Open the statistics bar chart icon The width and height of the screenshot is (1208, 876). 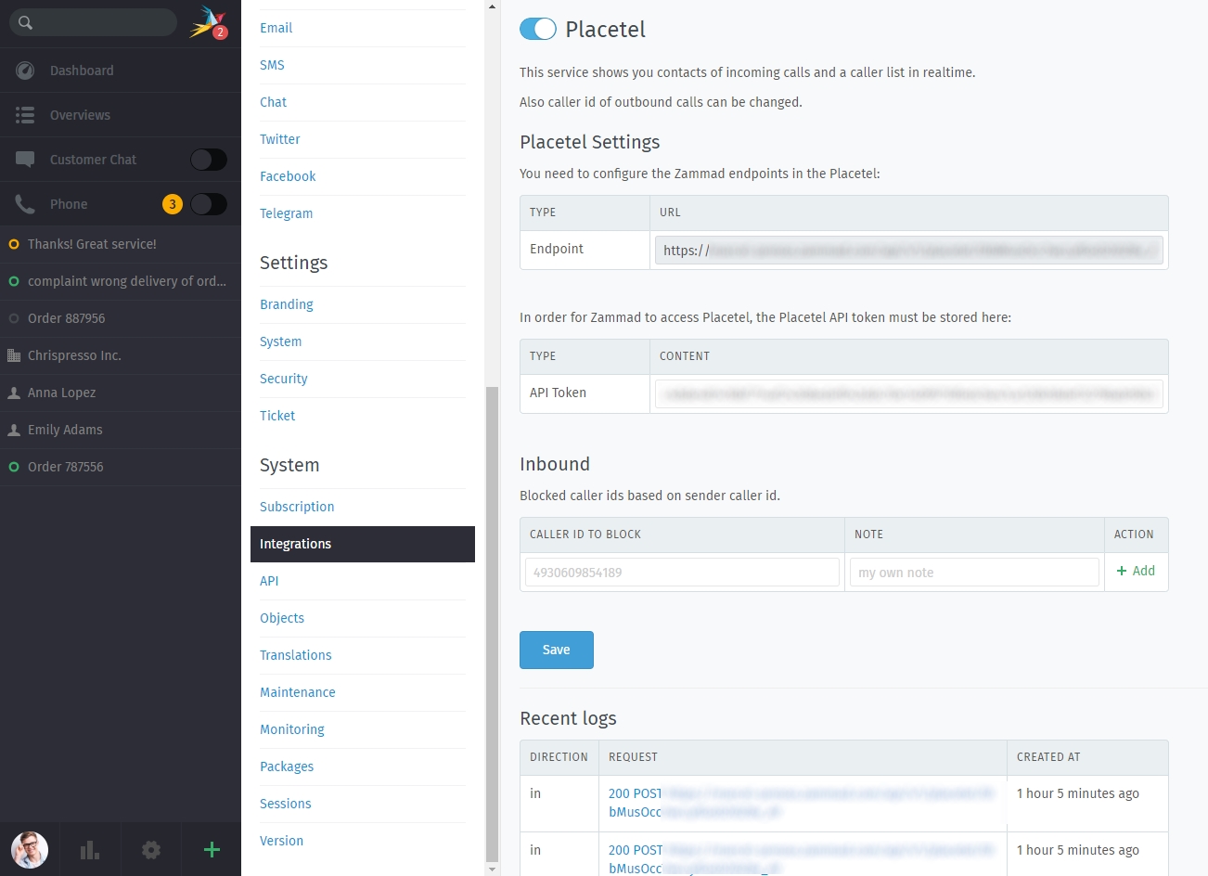pos(90,849)
